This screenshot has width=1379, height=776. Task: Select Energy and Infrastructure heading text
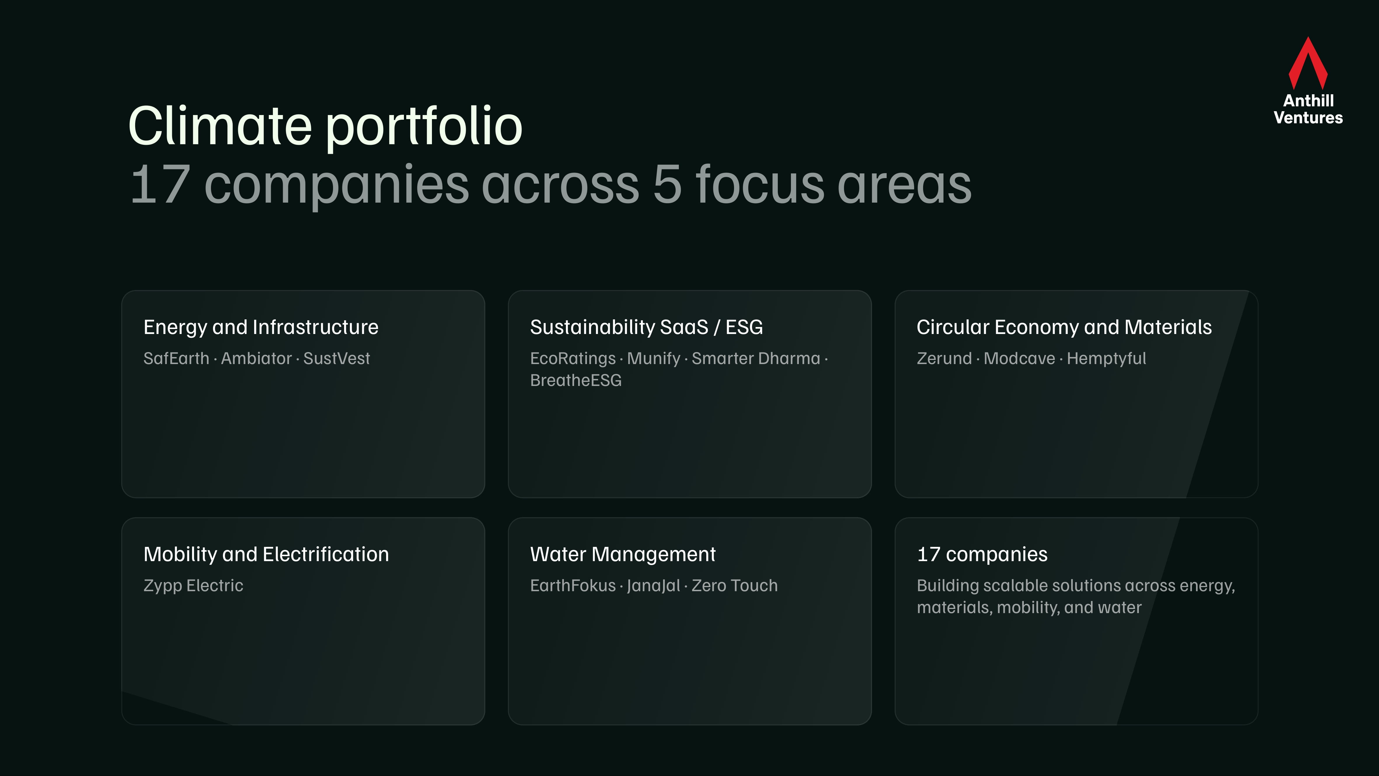tap(261, 327)
